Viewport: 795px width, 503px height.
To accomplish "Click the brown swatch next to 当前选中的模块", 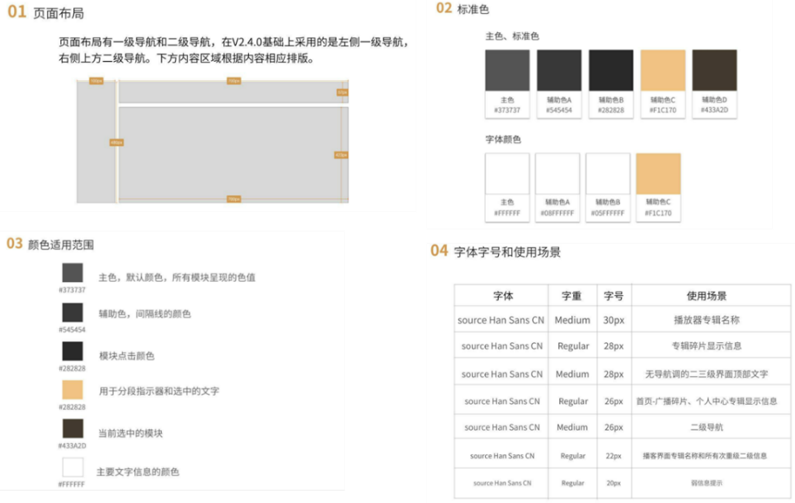I will tap(73, 429).
